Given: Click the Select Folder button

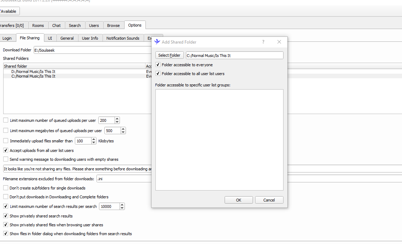Looking at the screenshot, I should pos(169,55).
